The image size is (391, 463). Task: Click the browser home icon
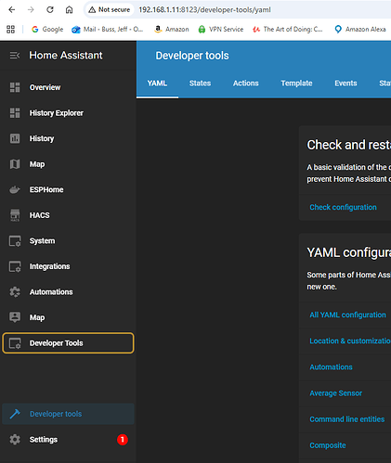click(69, 9)
